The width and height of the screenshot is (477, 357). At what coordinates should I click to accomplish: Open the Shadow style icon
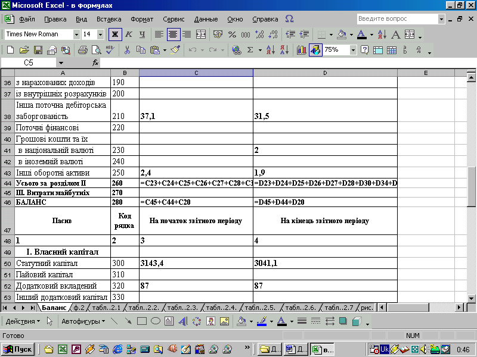point(343,321)
